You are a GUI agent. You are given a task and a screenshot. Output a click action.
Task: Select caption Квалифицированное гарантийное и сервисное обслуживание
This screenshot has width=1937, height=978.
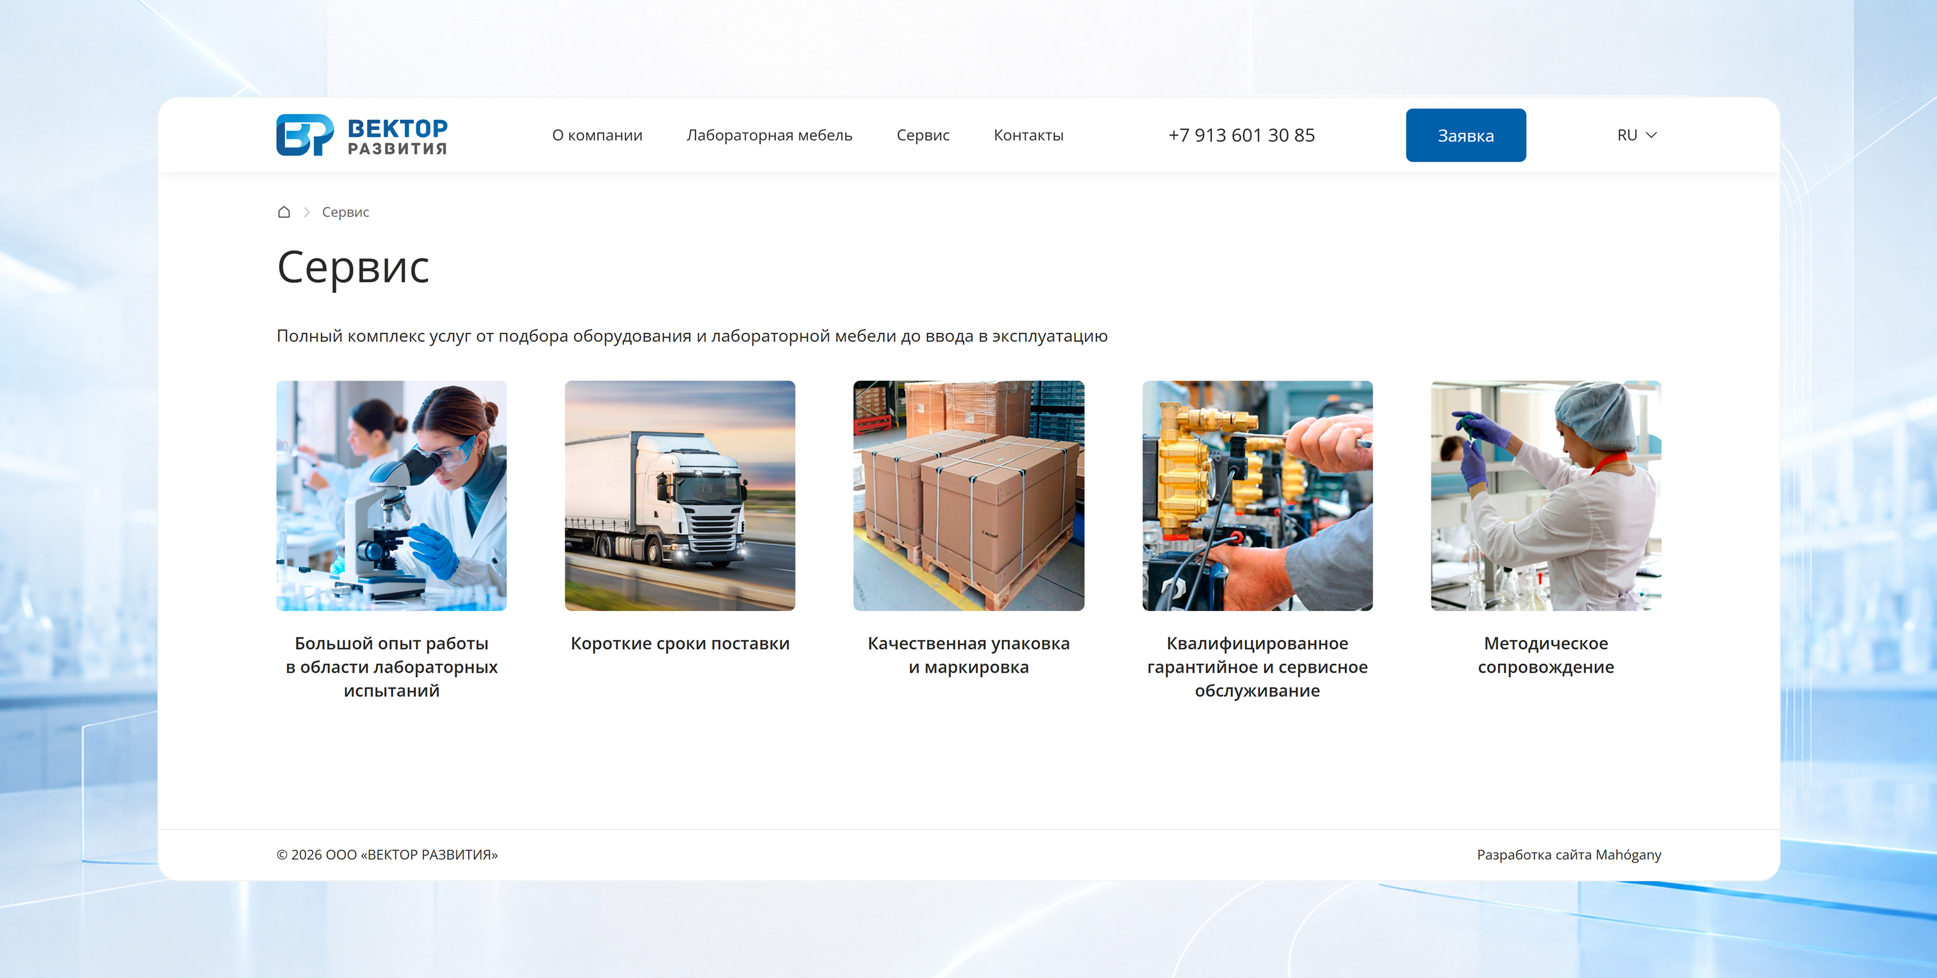[x=1257, y=667]
